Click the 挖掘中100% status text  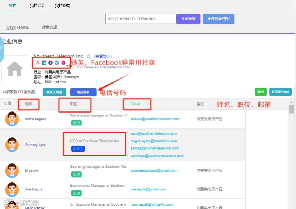pyautogui.click(x=17, y=28)
